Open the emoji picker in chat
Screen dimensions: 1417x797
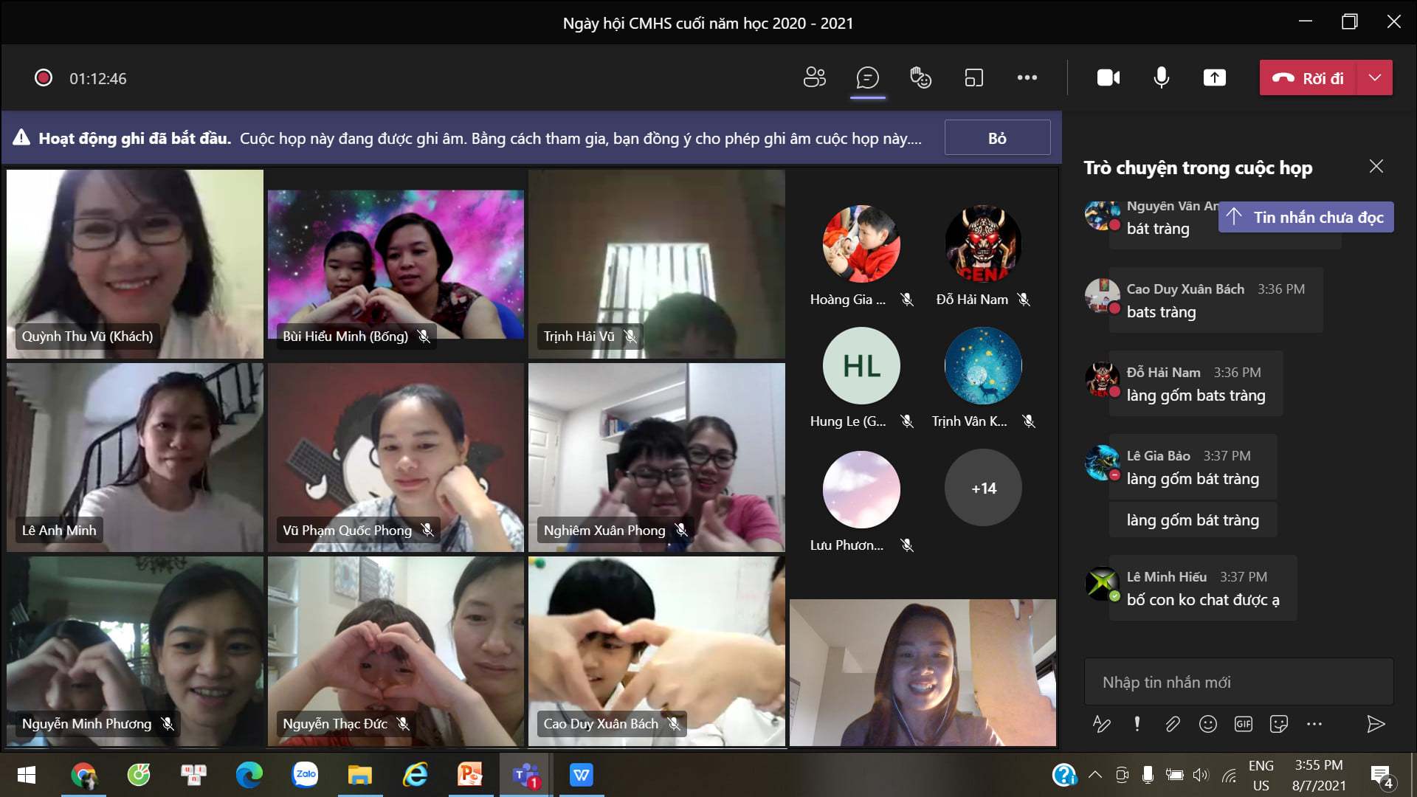point(1208,724)
